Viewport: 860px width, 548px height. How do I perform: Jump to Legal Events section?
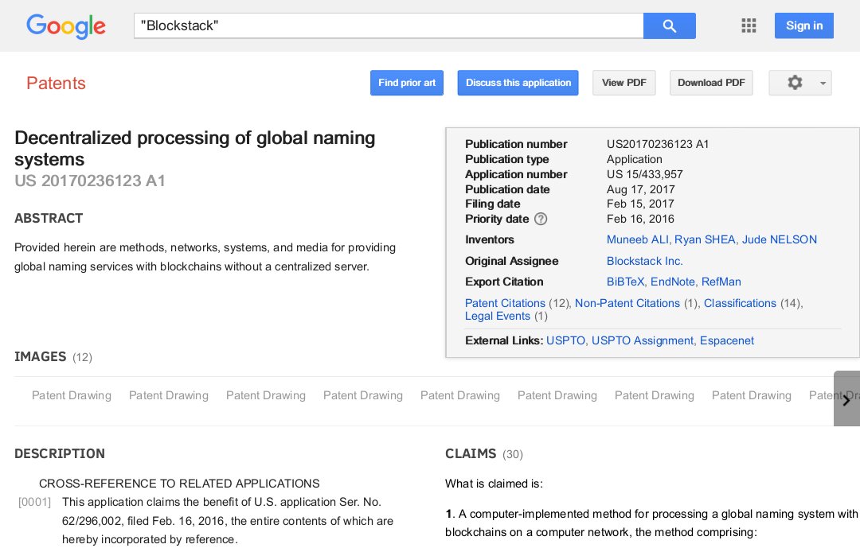pyautogui.click(x=498, y=317)
